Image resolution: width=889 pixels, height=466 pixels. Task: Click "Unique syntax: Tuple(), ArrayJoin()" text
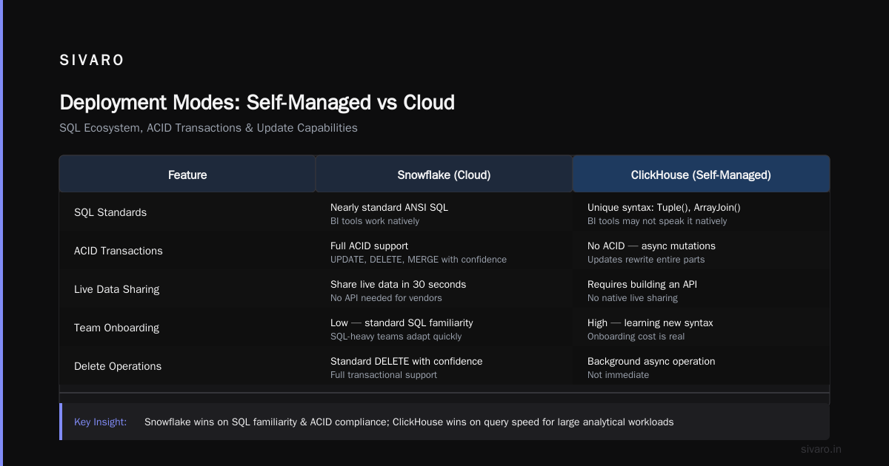[x=664, y=207]
